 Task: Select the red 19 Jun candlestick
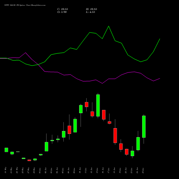[121, 146]
